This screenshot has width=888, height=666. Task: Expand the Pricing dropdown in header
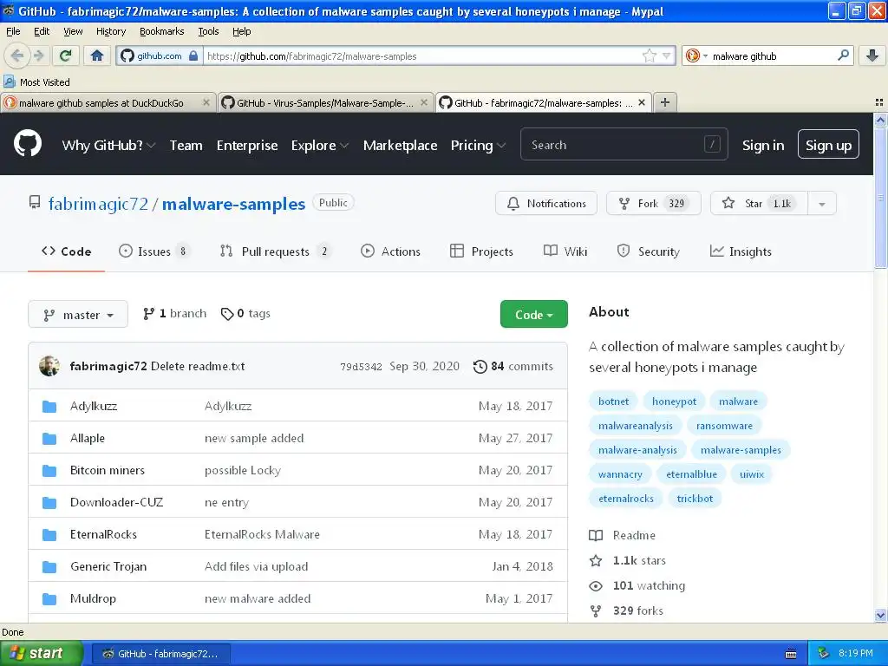click(478, 145)
